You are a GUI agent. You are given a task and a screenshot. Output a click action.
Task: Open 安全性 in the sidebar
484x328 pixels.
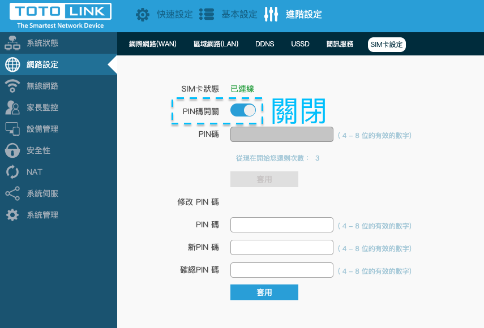coord(59,150)
